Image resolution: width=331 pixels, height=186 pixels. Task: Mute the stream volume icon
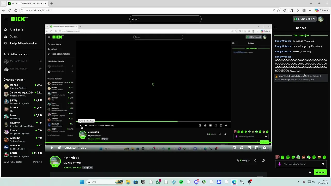[60, 148]
